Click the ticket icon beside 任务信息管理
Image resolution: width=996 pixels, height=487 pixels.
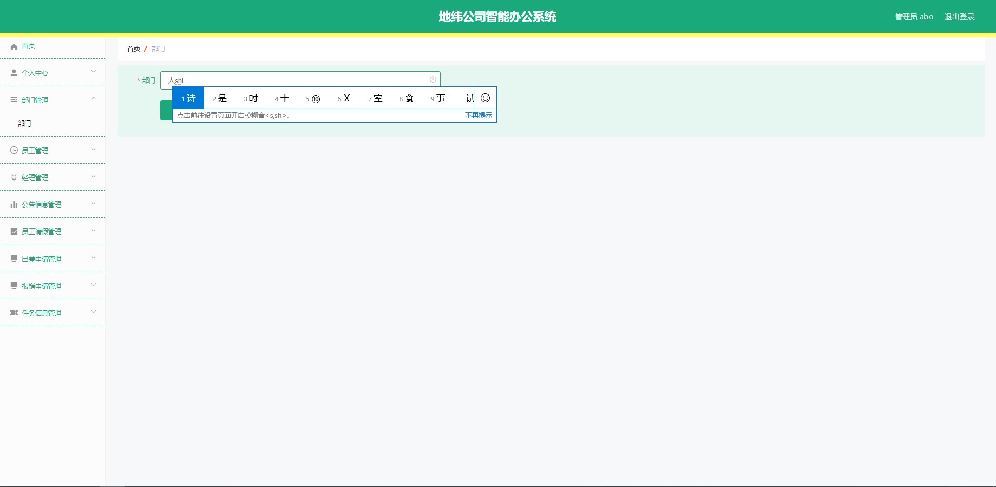coord(14,313)
